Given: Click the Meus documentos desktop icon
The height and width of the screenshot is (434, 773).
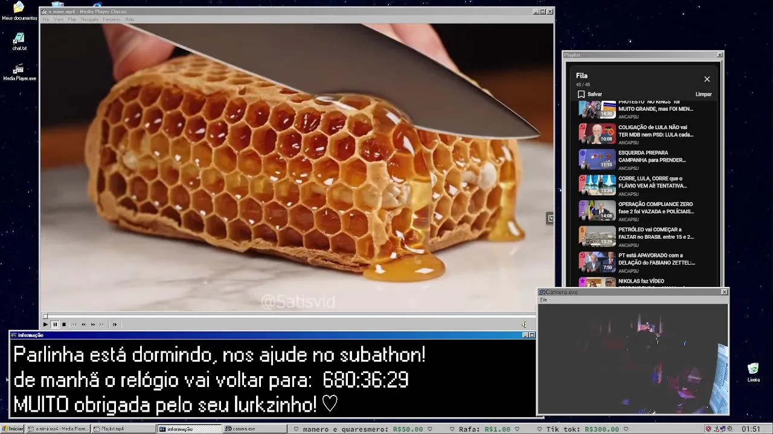Looking at the screenshot, I should tap(19, 11).
